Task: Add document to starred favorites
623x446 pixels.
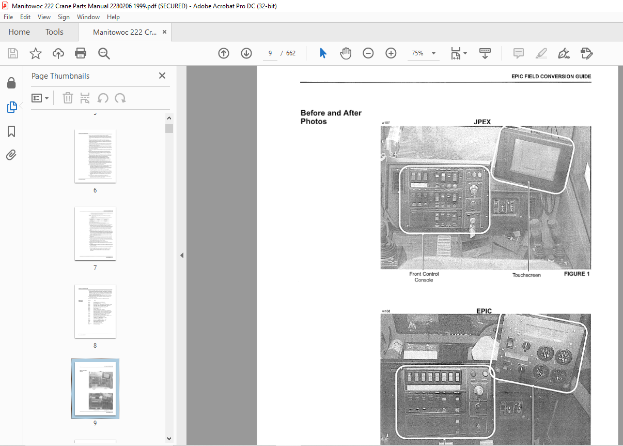Action: (36, 53)
